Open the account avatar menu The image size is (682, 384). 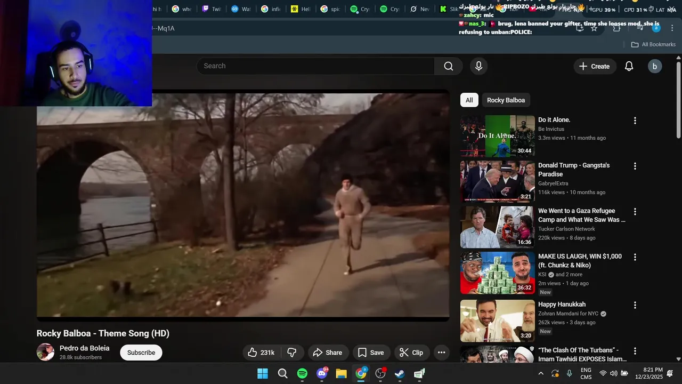(x=654, y=66)
